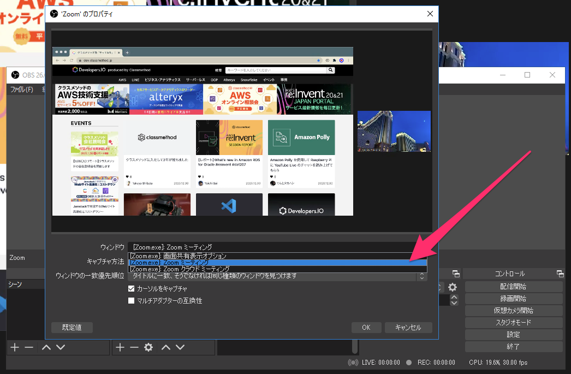Remove the selected scene with the minus icon

tap(29, 347)
